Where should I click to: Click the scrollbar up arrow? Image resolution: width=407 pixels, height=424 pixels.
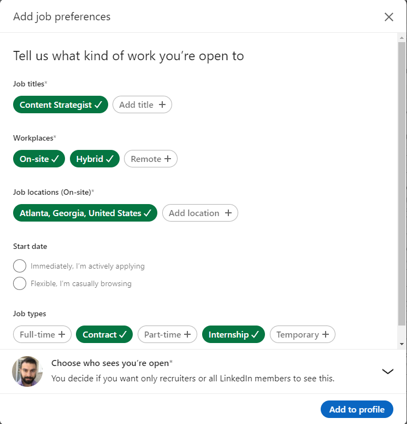[402, 38]
